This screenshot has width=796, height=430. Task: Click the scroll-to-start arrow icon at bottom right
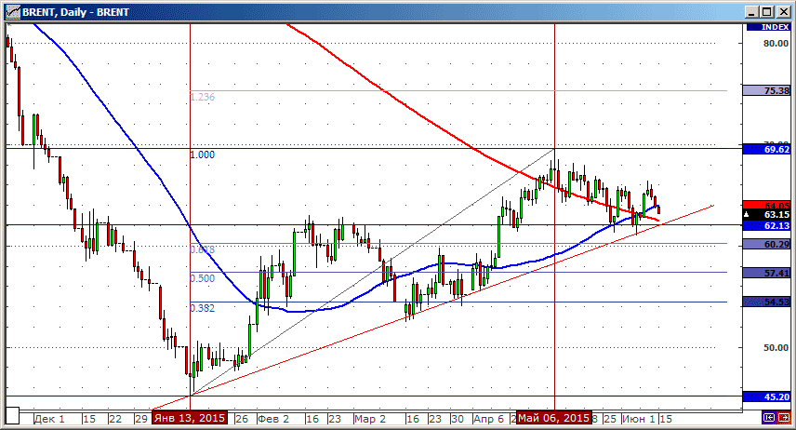click(x=769, y=417)
